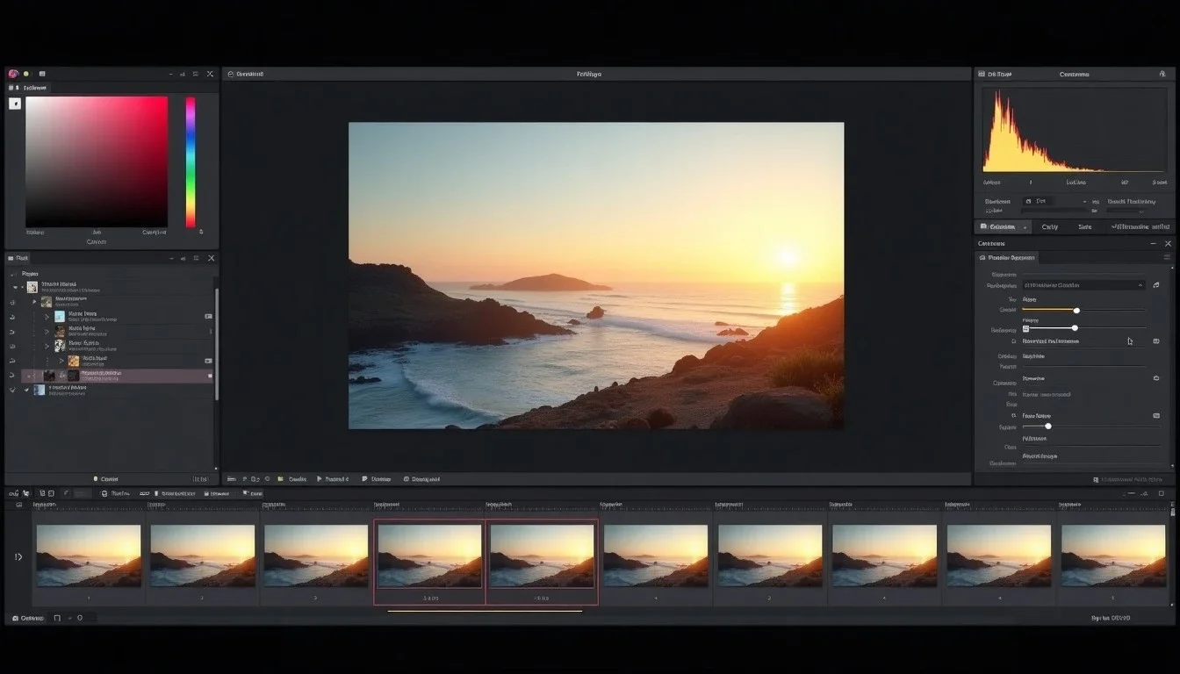Expand the layer with orange thumbnail
The width and height of the screenshot is (1180, 674).
pyautogui.click(x=61, y=361)
